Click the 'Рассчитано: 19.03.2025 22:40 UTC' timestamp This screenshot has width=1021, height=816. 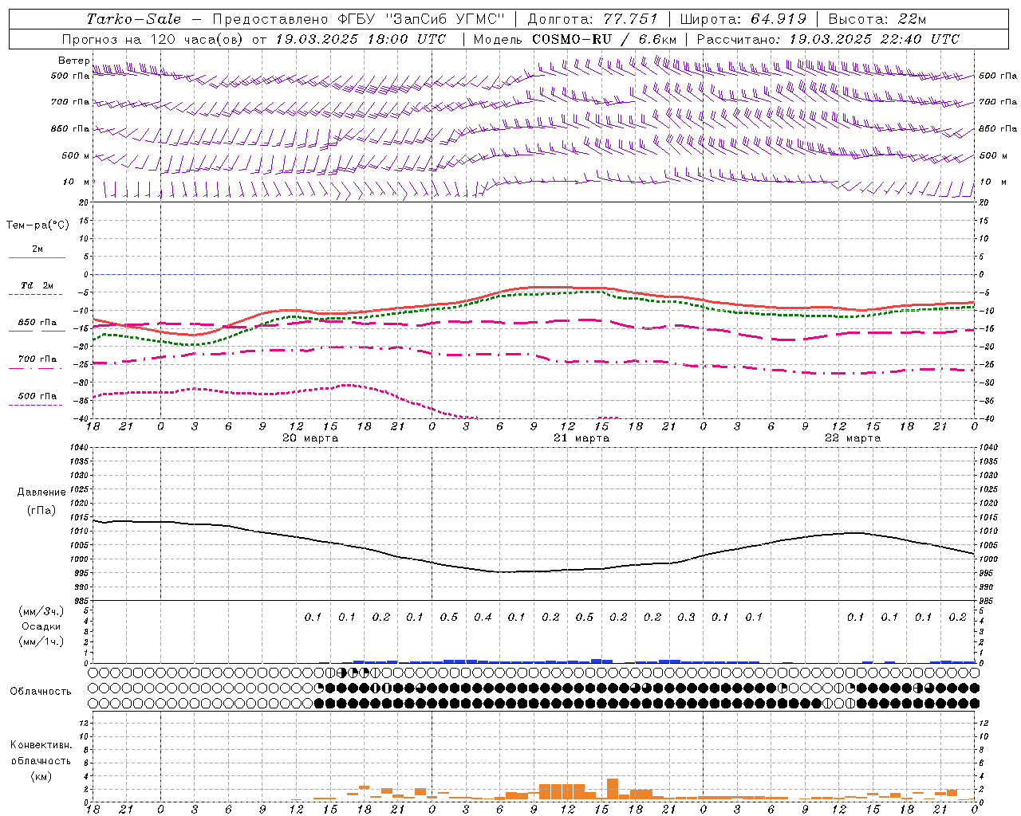tap(828, 39)
